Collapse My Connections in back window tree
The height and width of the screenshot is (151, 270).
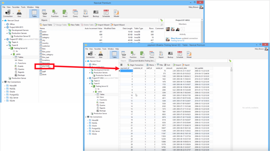point(3,82)
